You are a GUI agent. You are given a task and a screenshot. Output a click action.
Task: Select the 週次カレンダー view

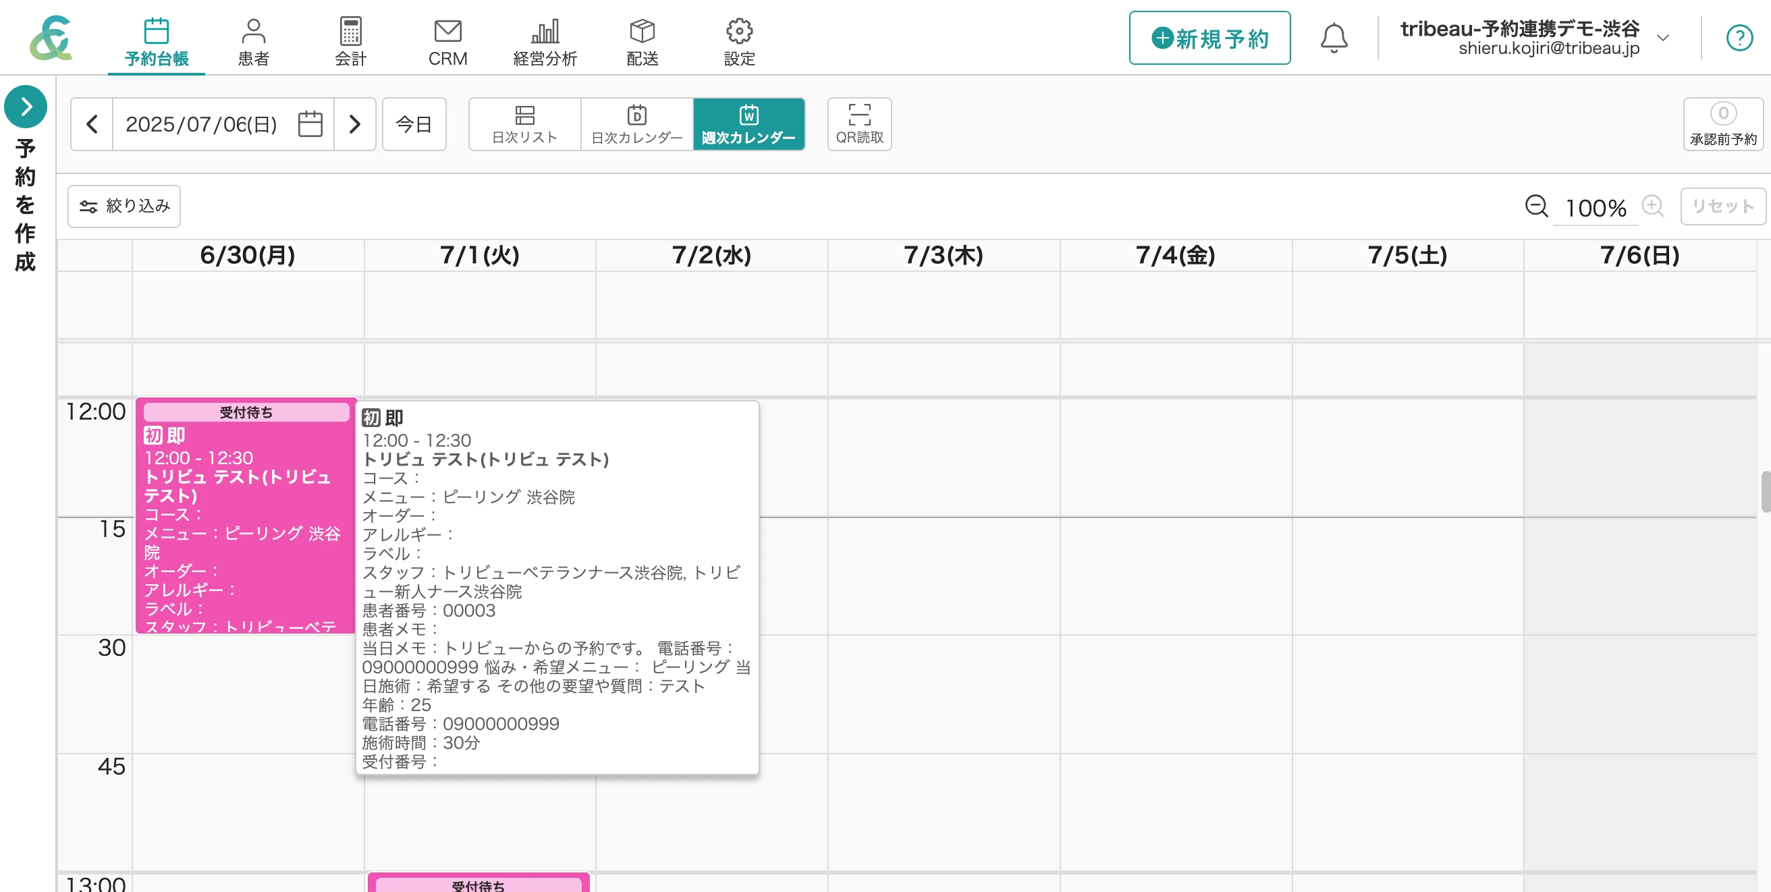click(x=748, y=123)
